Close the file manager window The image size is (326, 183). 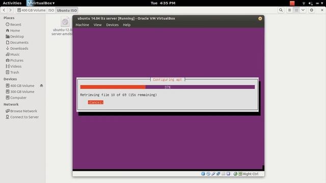click(322, 10)
